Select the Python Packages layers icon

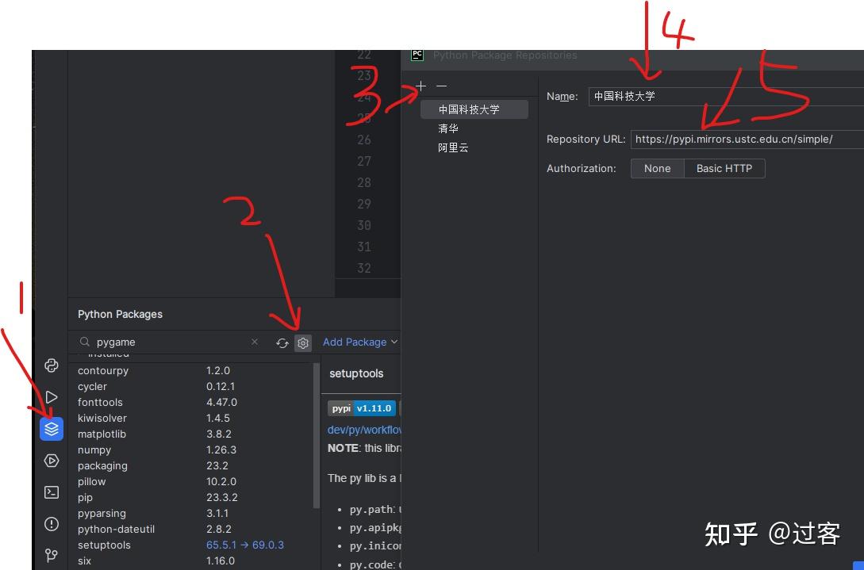click(x=52, y=428)
